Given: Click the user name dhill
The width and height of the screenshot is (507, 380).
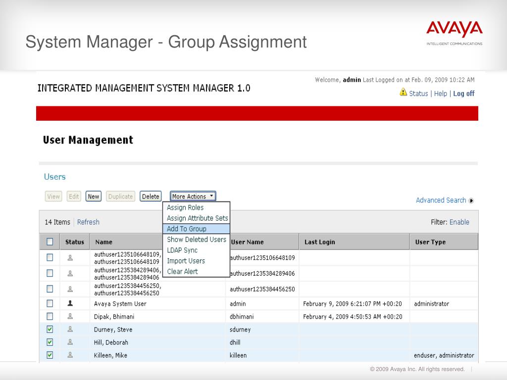Looking at the screenshot, I should 235,342.
